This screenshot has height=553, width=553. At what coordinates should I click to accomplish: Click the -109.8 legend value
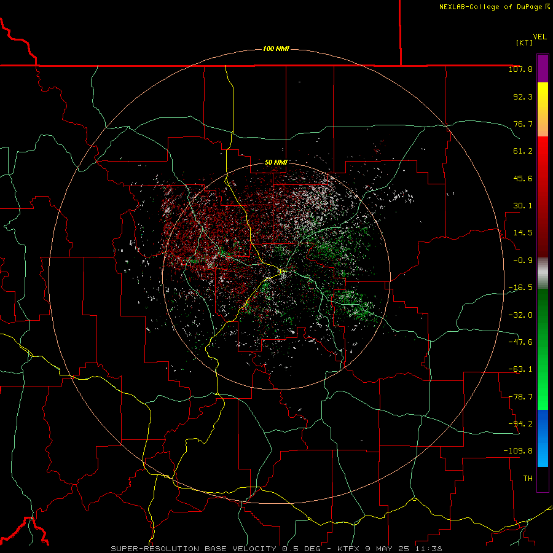[518, 451]
